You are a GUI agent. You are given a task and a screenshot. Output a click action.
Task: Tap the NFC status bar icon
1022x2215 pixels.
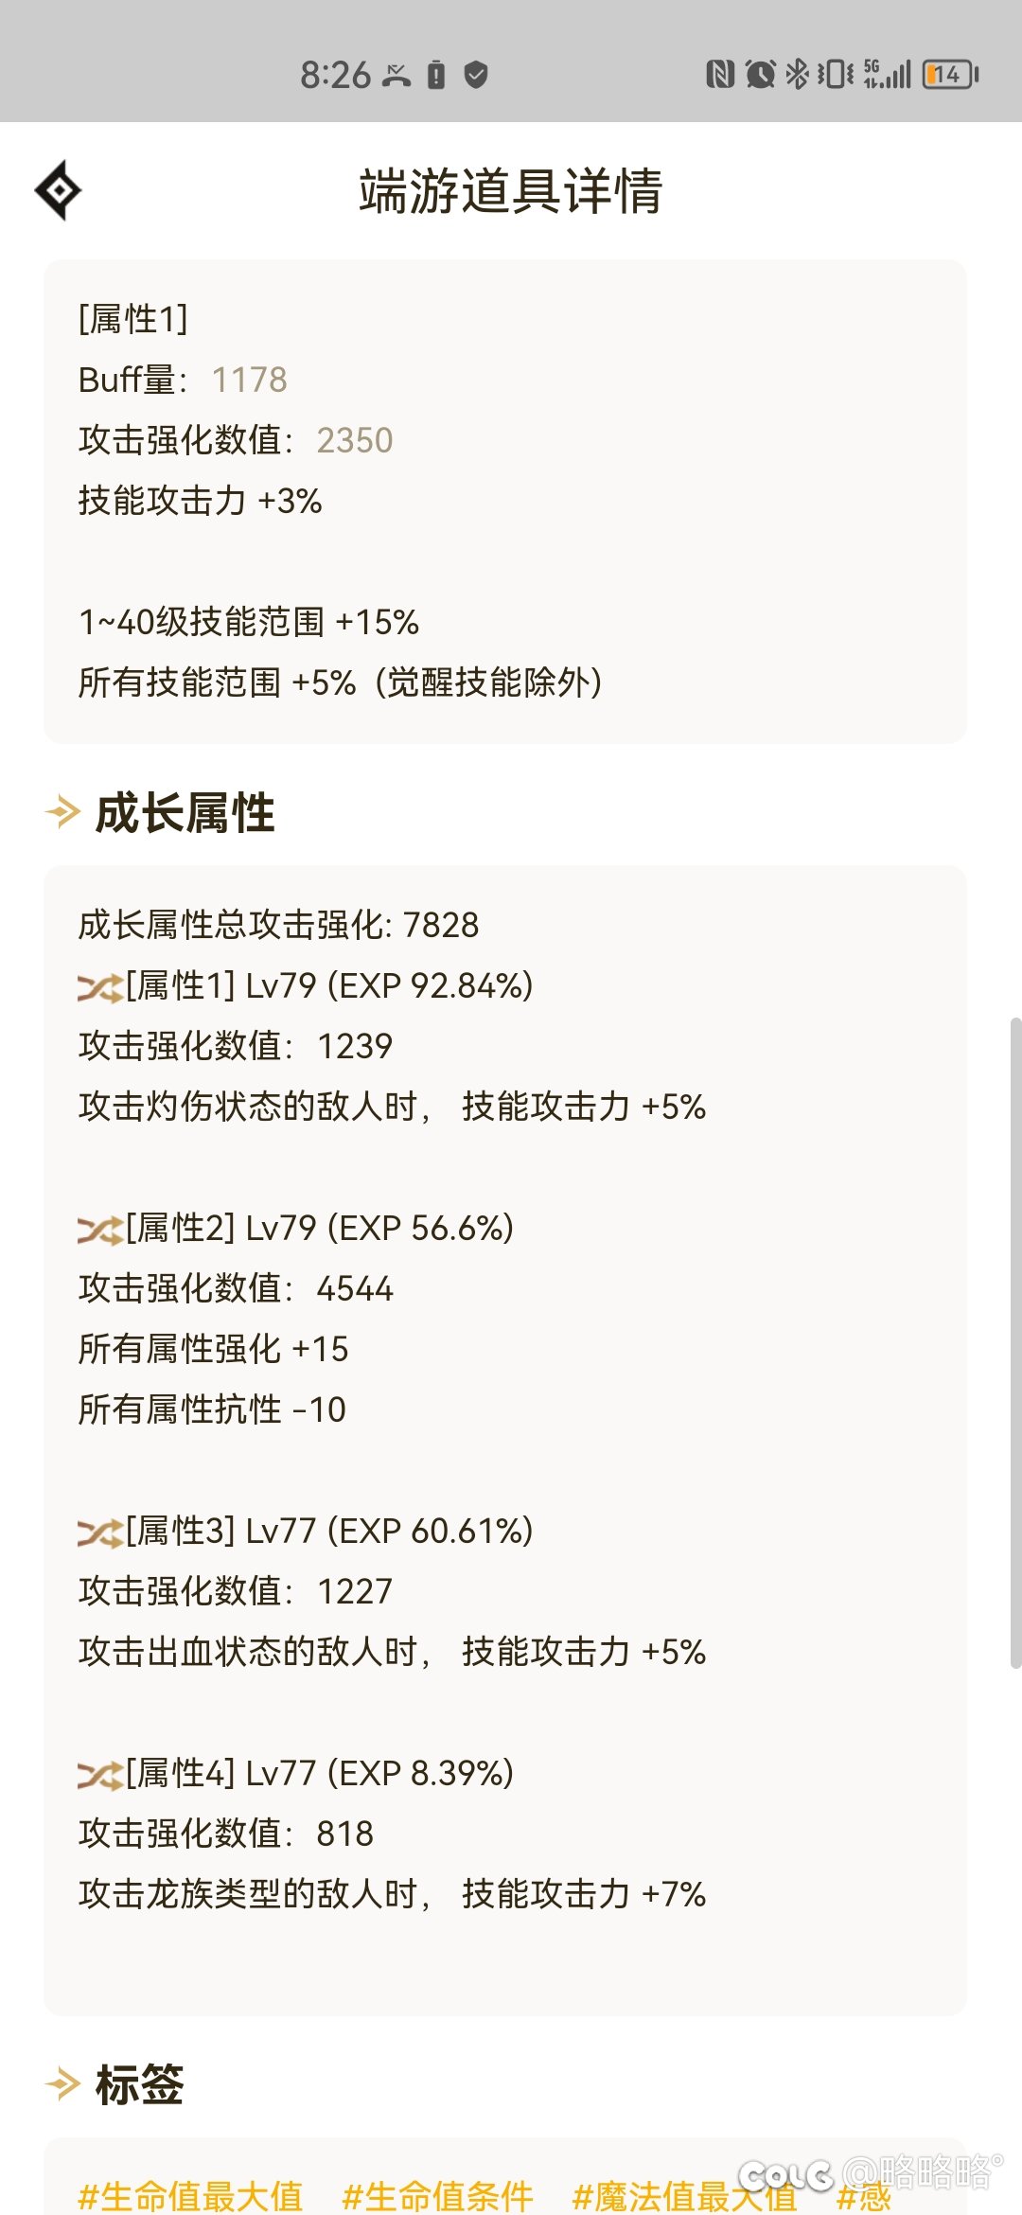720,74
